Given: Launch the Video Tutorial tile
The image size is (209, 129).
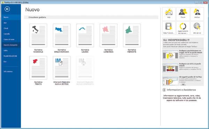Looking at the screenshot, I should (x=169, y=28).
